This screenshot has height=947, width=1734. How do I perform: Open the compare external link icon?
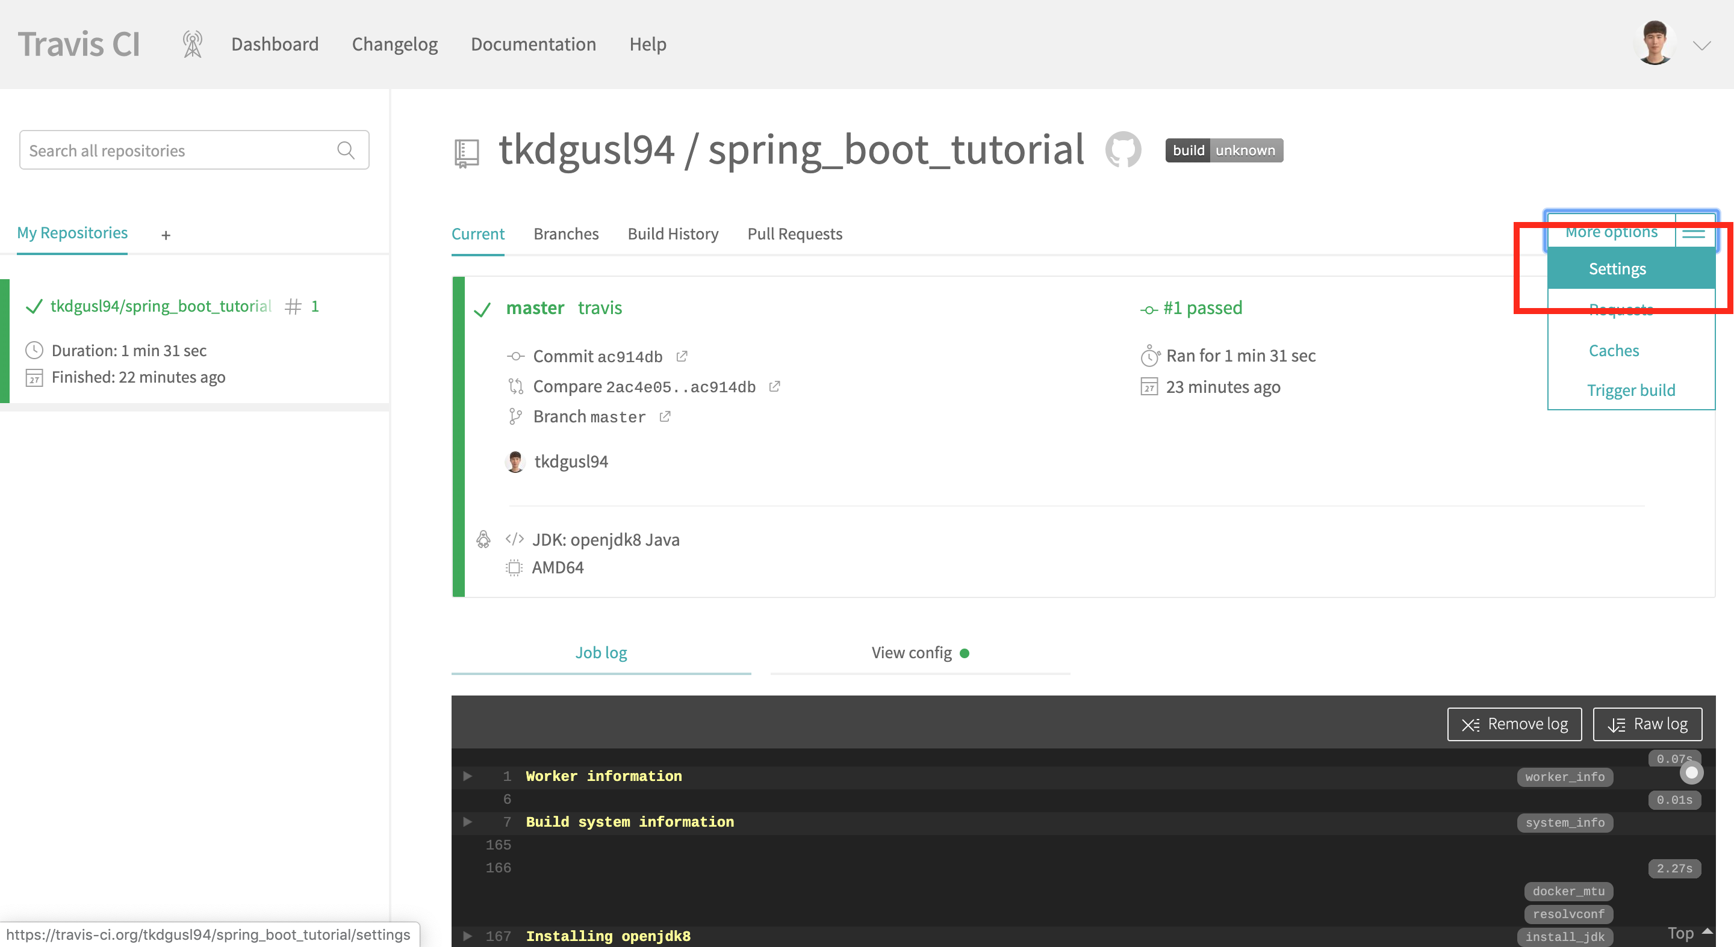click(775, 386)
